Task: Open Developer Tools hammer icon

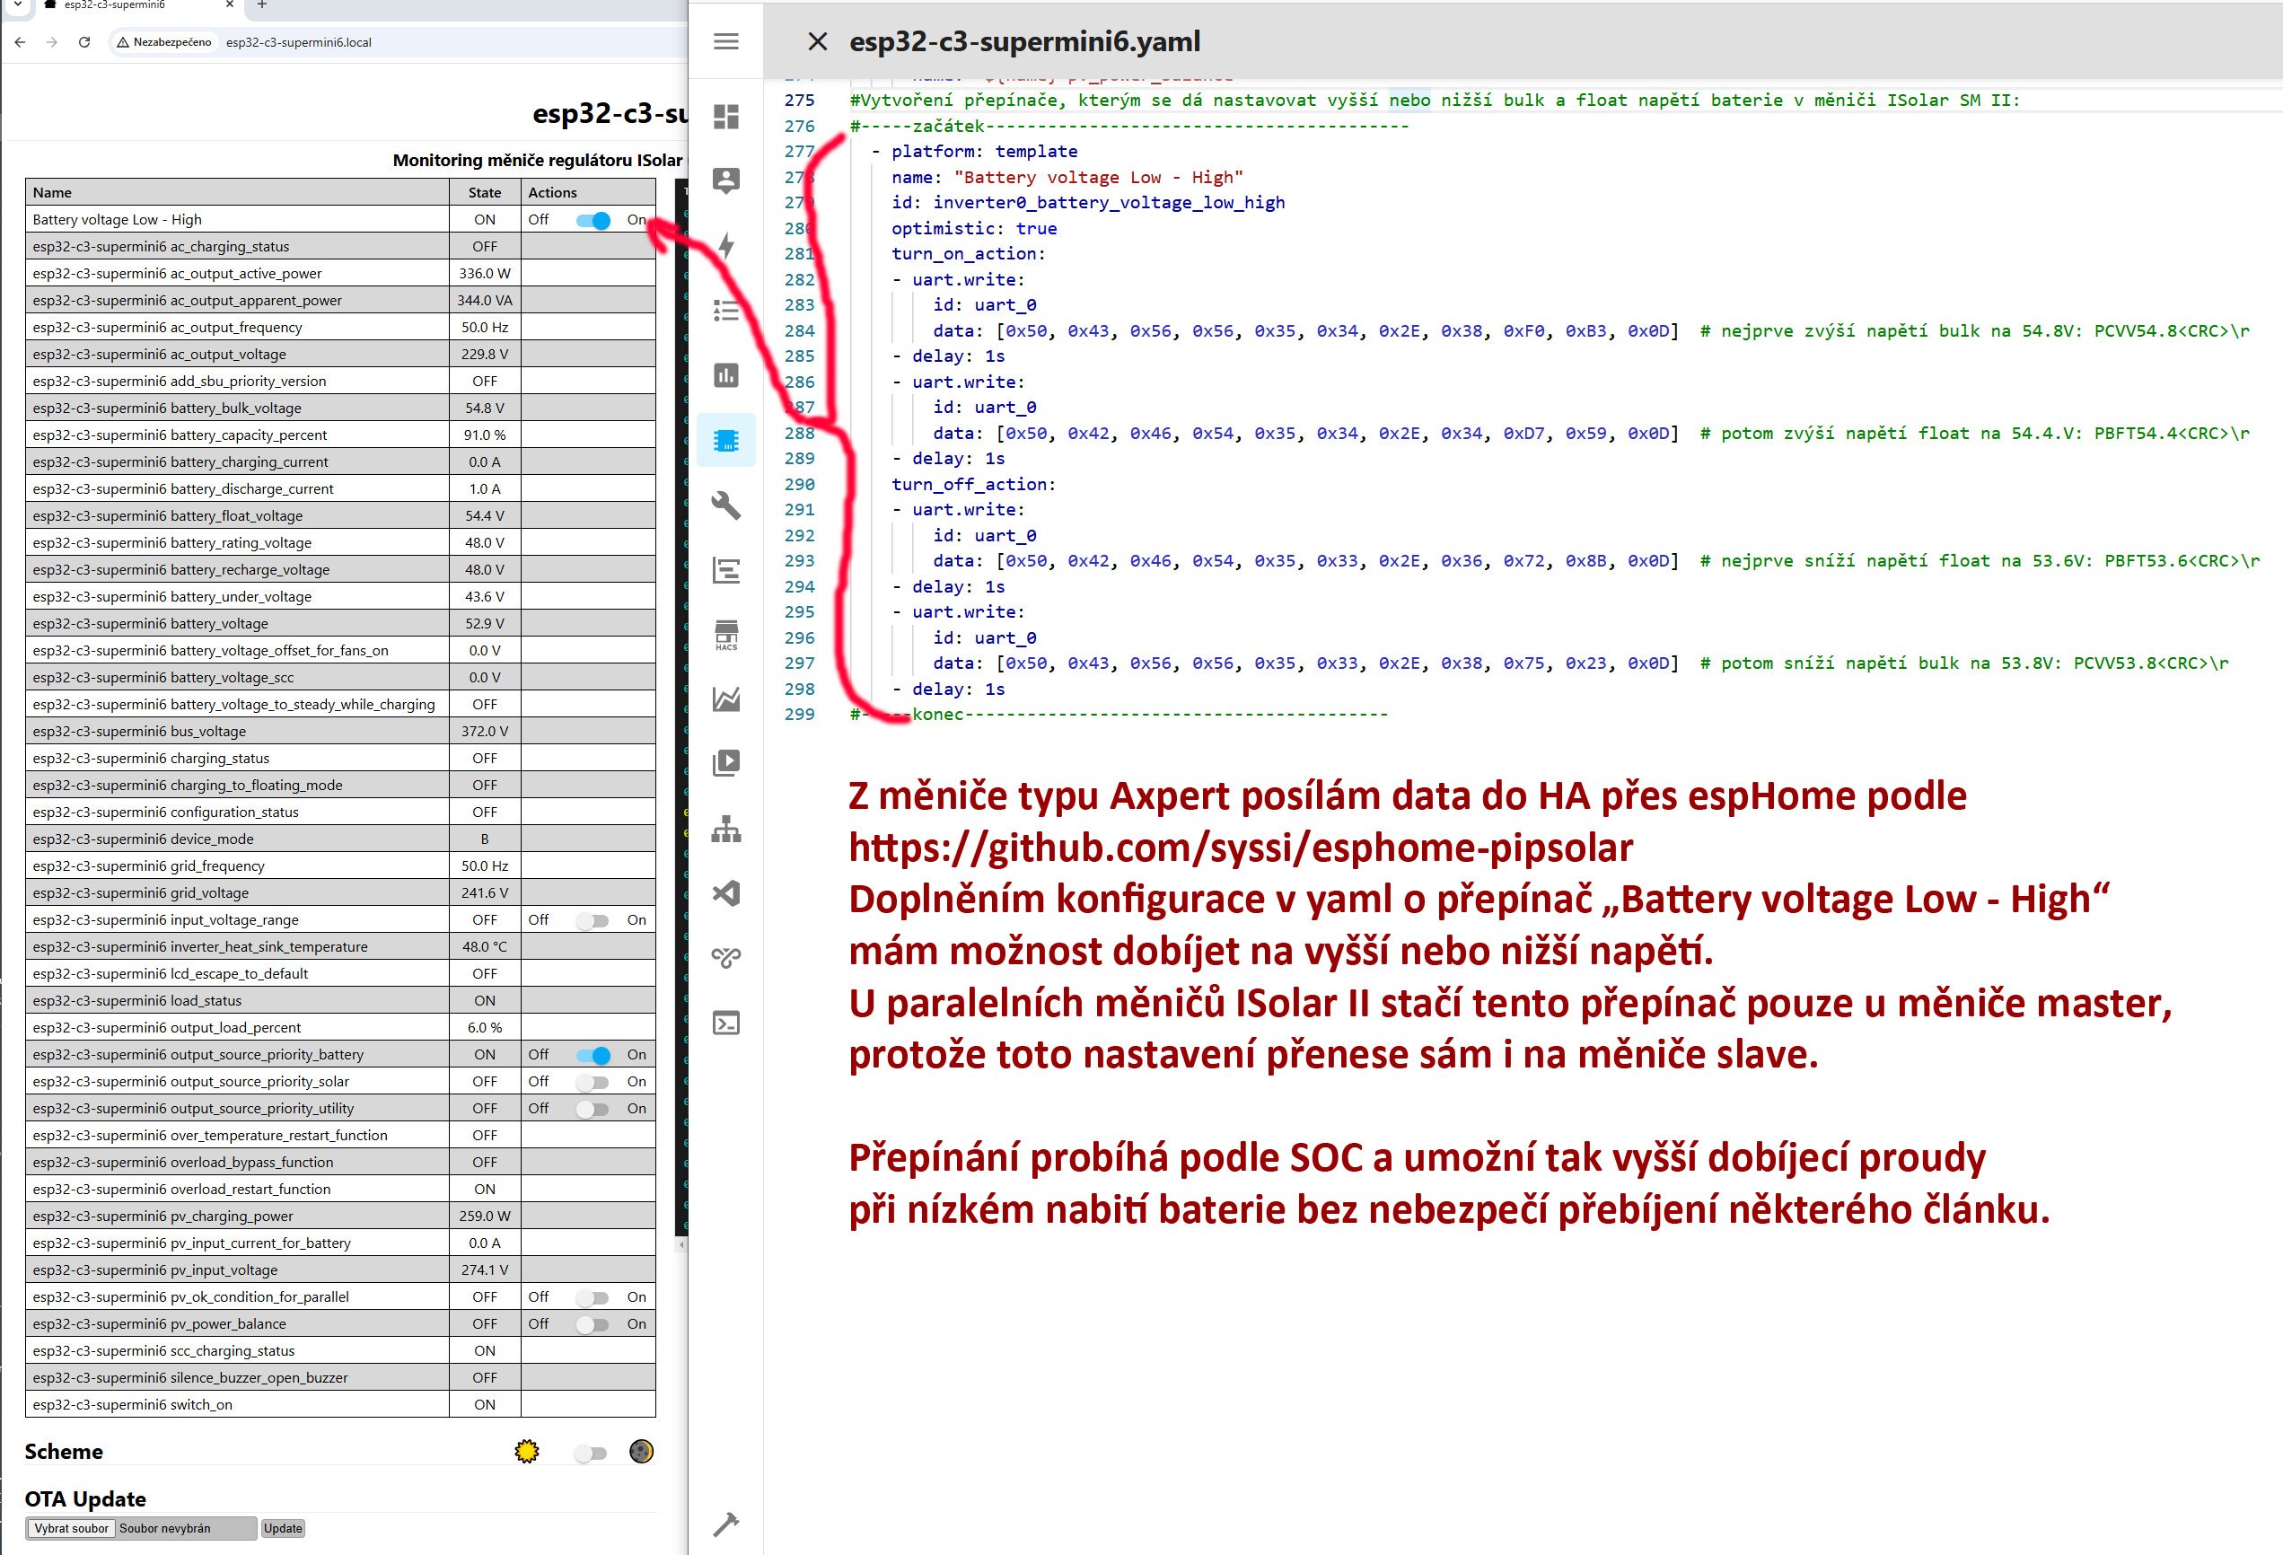Action: pos(726,1524)
